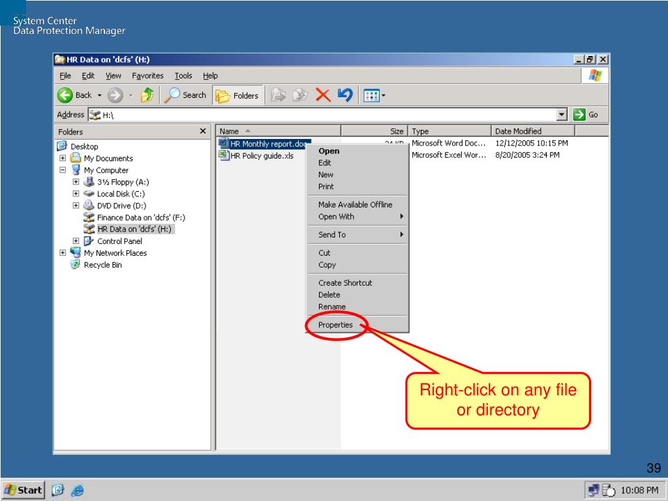Screen dimensions: 668x501
Task: Select the DVD Drive (D:) icon
Action: click(x=89, y=205)
